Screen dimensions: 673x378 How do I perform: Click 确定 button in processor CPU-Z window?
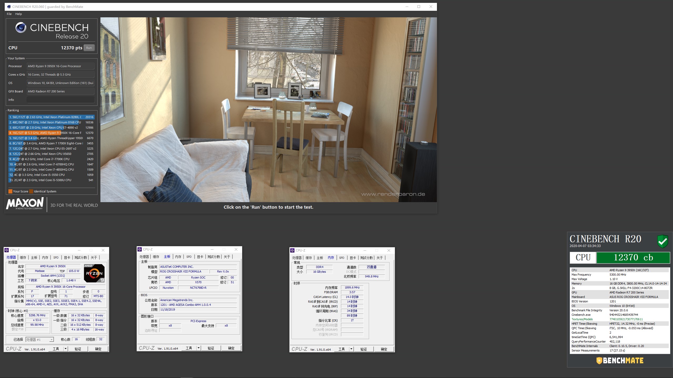[x=98, y=349]
